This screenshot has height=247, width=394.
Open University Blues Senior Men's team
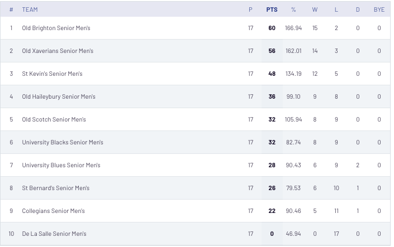pos(61,165)
